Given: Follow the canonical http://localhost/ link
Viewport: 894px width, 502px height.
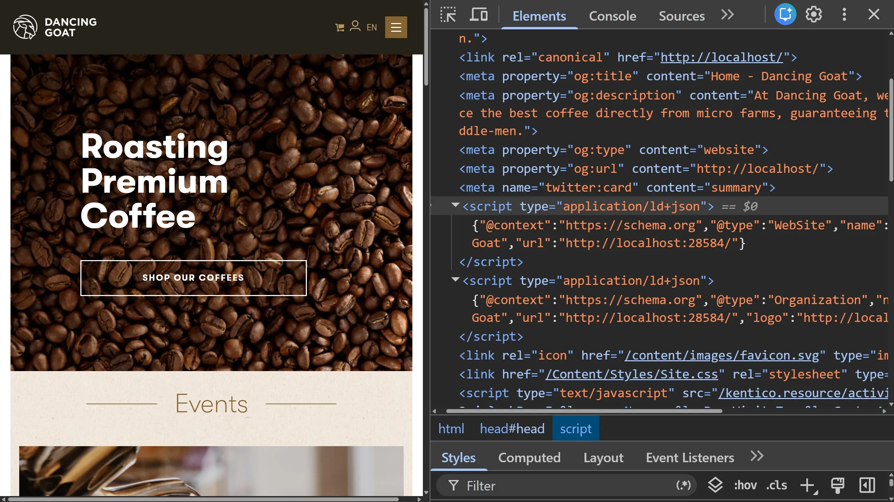Looking at the screenshot, I should click(721, 57).
